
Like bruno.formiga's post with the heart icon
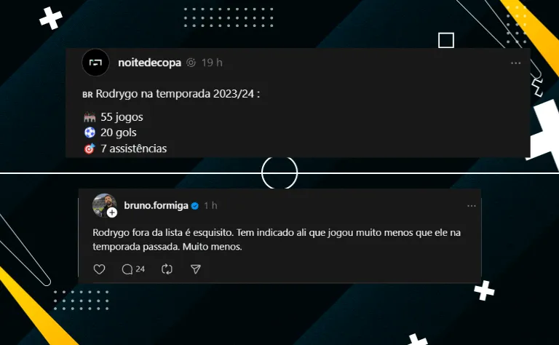(x=99, y=269)
